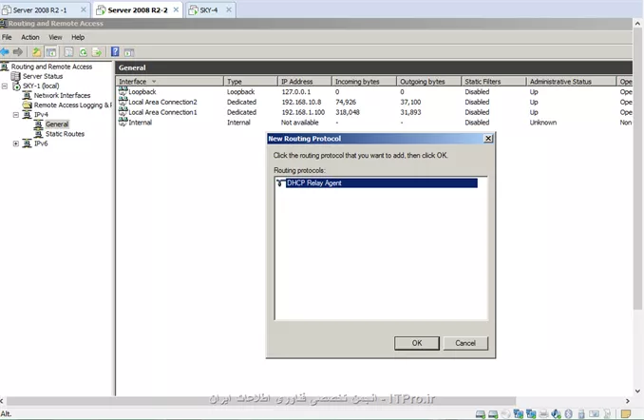Click the Server Status server icon

[15, 76]
